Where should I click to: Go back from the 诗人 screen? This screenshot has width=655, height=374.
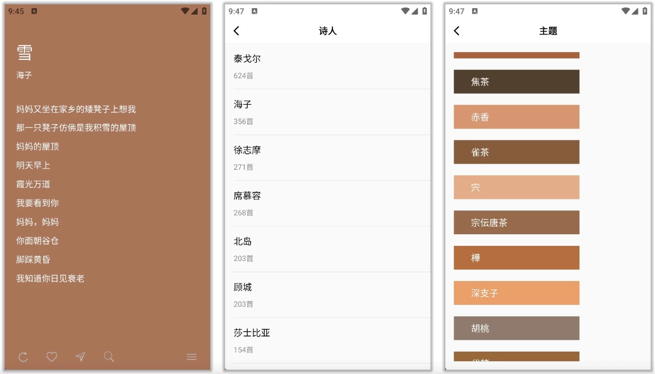click(237, 31)
